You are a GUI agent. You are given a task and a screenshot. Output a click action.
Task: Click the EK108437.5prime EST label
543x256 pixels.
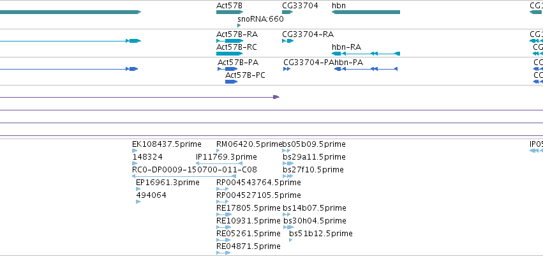pyautogui.click(x=167, y=144)
